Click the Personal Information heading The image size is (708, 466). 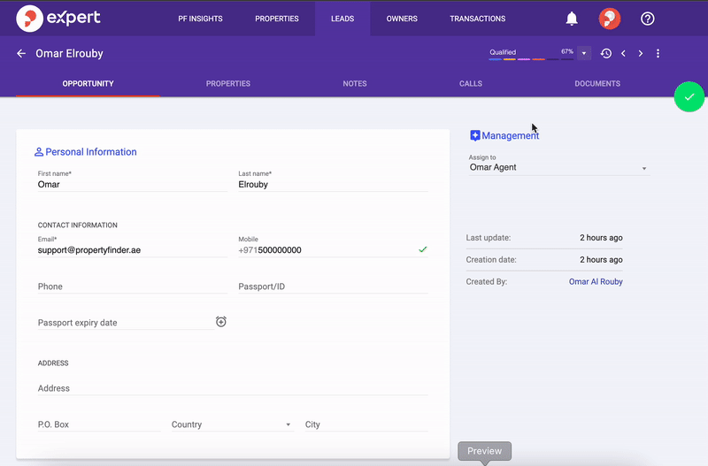[91, 152]
